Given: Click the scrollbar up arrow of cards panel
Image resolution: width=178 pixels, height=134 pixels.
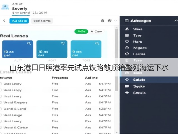Looking at the screenshot, I should click(116, 27).
